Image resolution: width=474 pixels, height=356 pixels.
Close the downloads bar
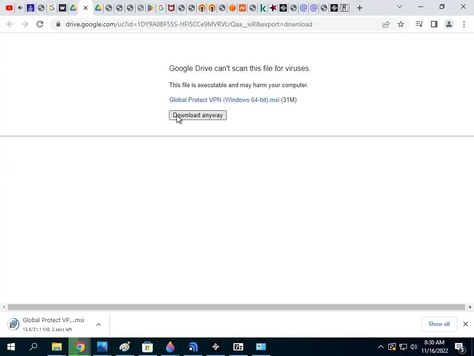coord(466,324)
